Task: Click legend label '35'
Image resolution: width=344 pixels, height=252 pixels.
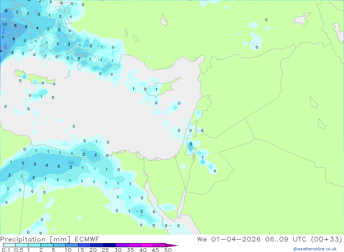Action: click(130, 250)
